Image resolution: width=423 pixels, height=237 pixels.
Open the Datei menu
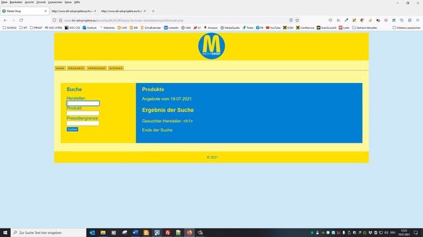pyautogui.click(x=4, y=2)
